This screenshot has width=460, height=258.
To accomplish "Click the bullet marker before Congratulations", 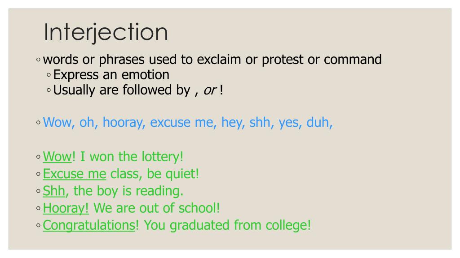I will click(x=39, y=226).
